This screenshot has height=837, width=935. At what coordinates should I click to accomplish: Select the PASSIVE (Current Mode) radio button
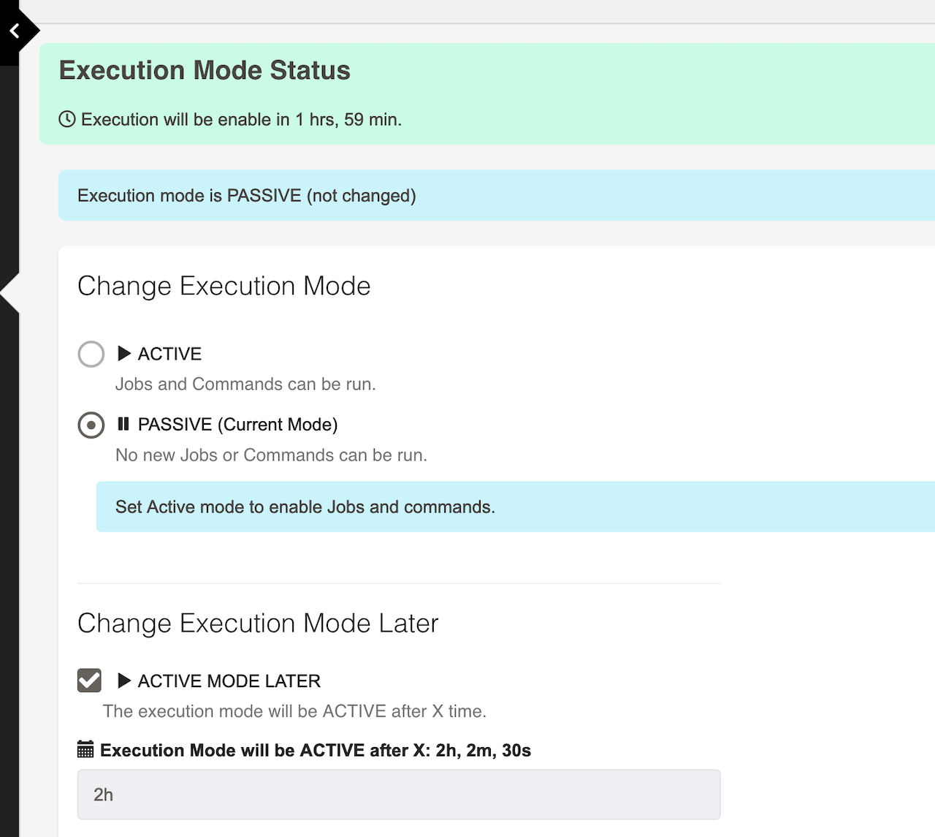click(91, 425)
